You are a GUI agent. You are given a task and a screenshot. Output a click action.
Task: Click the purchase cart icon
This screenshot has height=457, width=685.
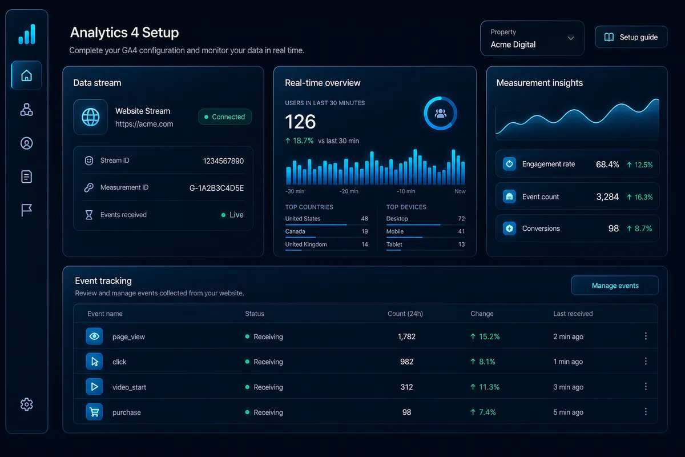tap(95, 412)
